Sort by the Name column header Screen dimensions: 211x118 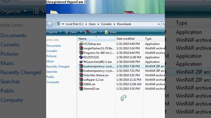[96, 39]
